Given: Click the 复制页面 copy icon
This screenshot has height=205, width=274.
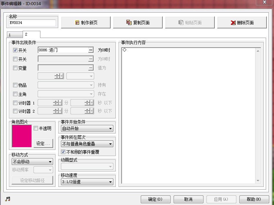Looking at the screenshot, I should point(129,22).
